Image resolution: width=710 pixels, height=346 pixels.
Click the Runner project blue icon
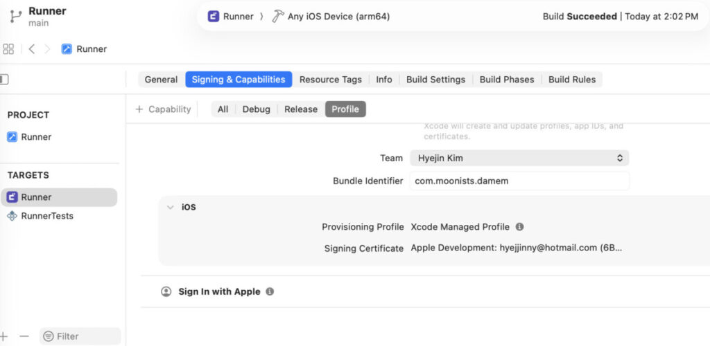point(12,137)
